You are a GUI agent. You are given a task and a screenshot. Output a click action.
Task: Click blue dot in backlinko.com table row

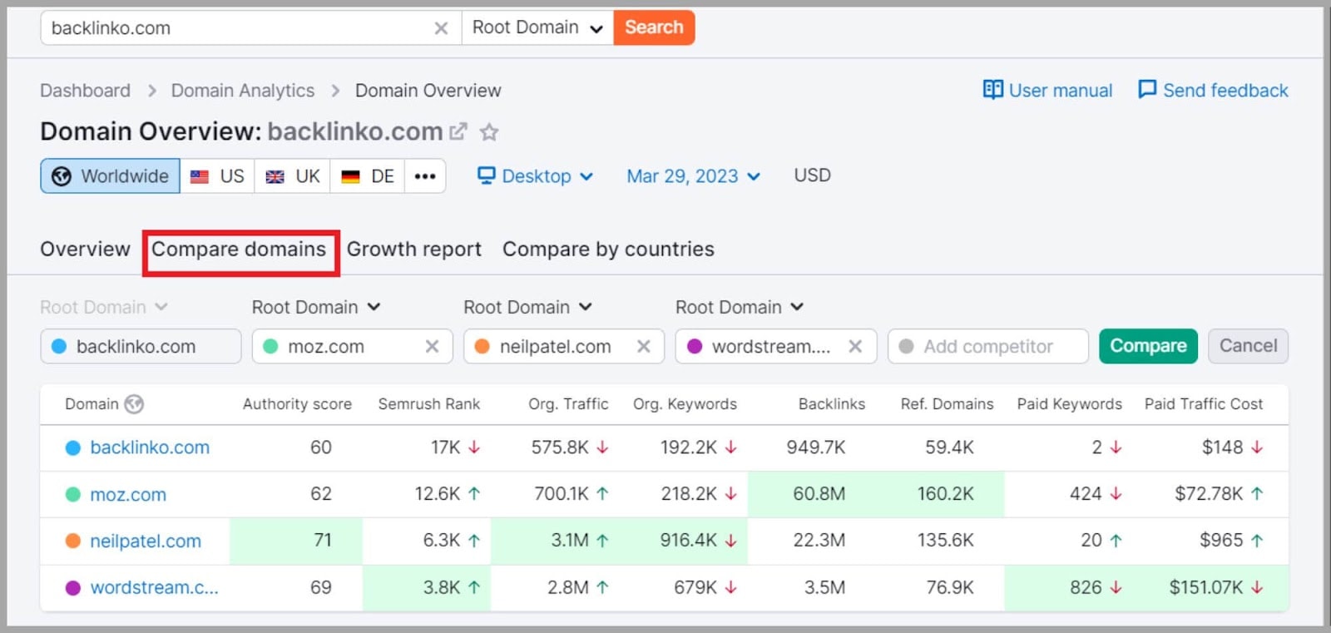point(73,448)
